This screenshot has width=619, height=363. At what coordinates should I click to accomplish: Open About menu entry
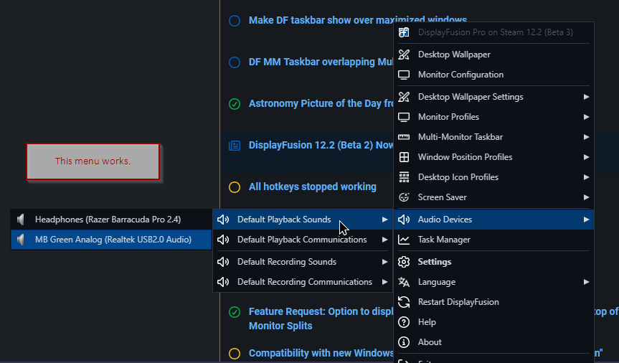pos(493,342)
